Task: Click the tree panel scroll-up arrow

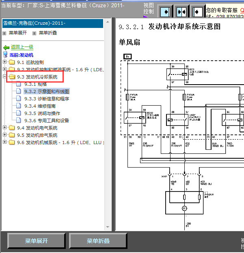Action: click(108, 22)
